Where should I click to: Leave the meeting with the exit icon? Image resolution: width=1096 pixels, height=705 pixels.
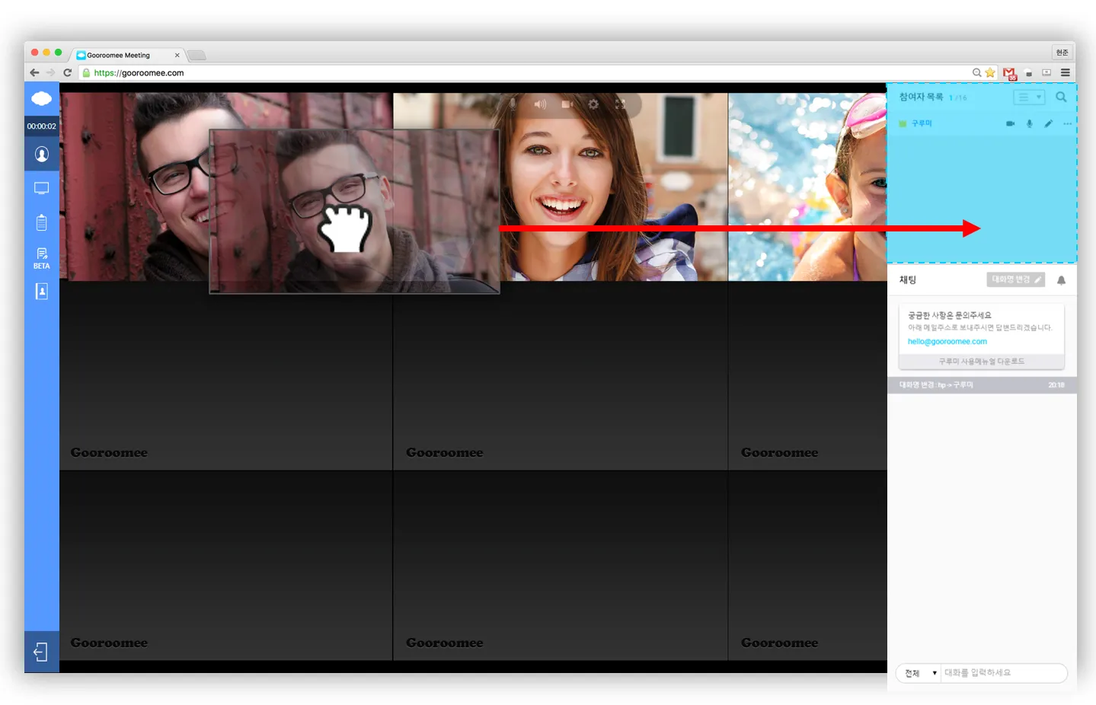click(x=41, y=652)
